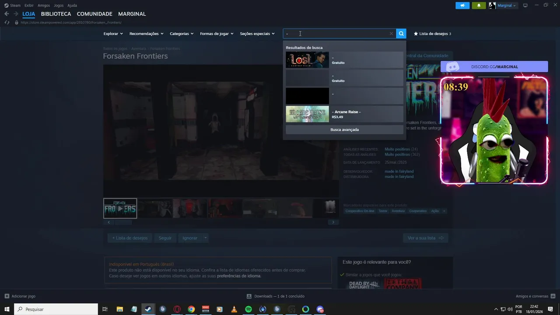Viewport: 560px width, 315px height.
Task: Switch to the BIBLIOTECA tab
Action: (56, 14)
